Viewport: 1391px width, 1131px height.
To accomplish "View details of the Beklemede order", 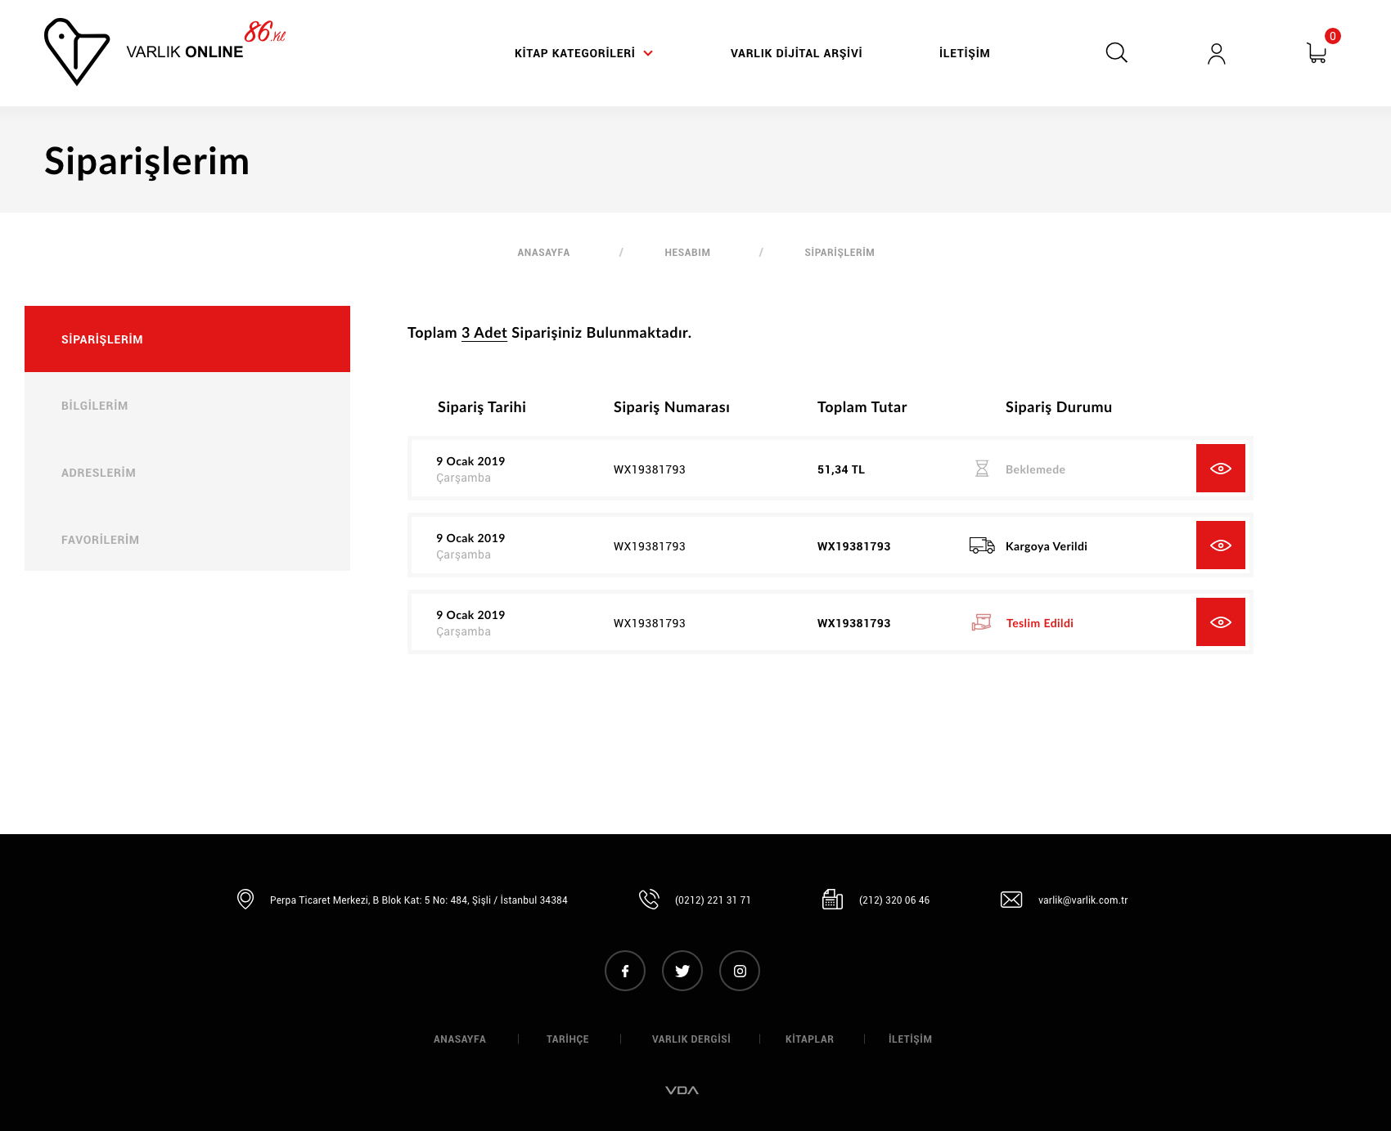I will pos(1220,469).
